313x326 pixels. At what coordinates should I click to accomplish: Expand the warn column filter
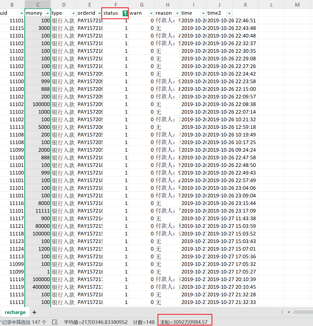click(x=151, y=13)
